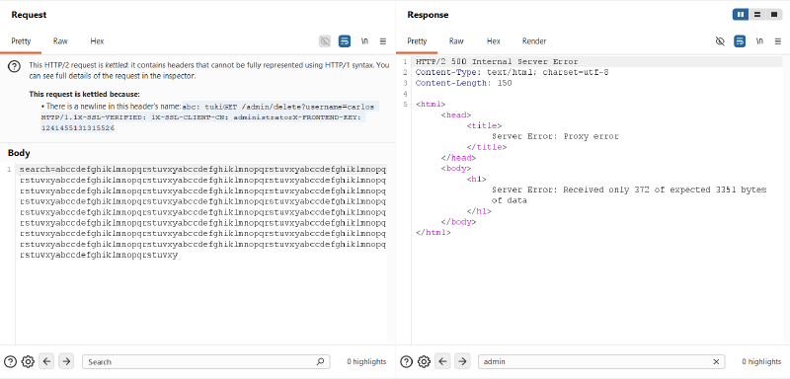Click 'Server Error: Proxy error' title text
The image size is (790, 379).
[555, 136]
